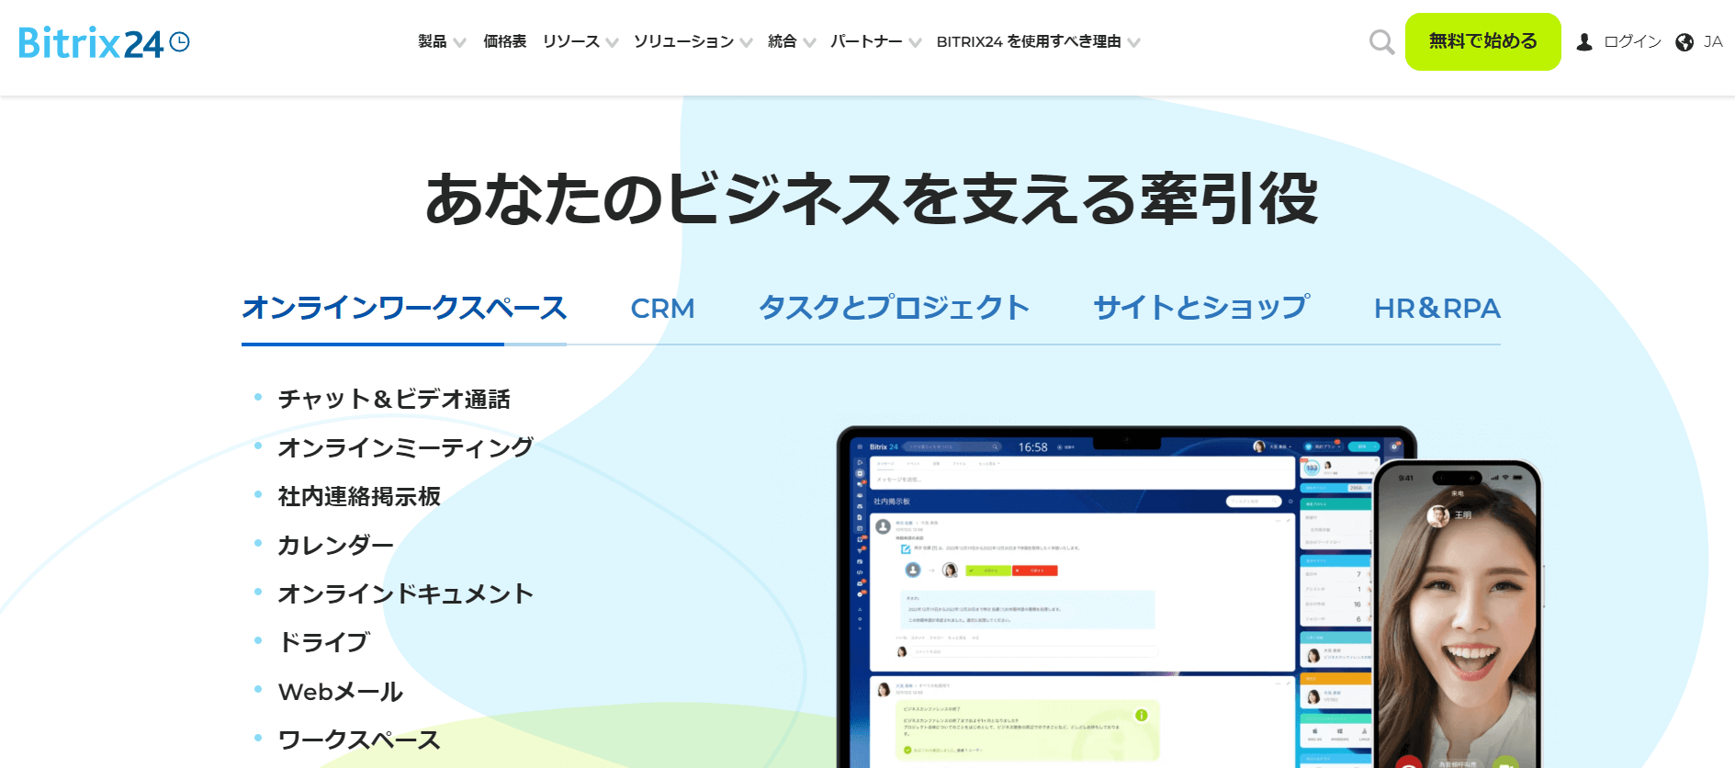The image size is (1735, 768).
Task: Expand the 統合 dropdown menu
Action: 792,41
